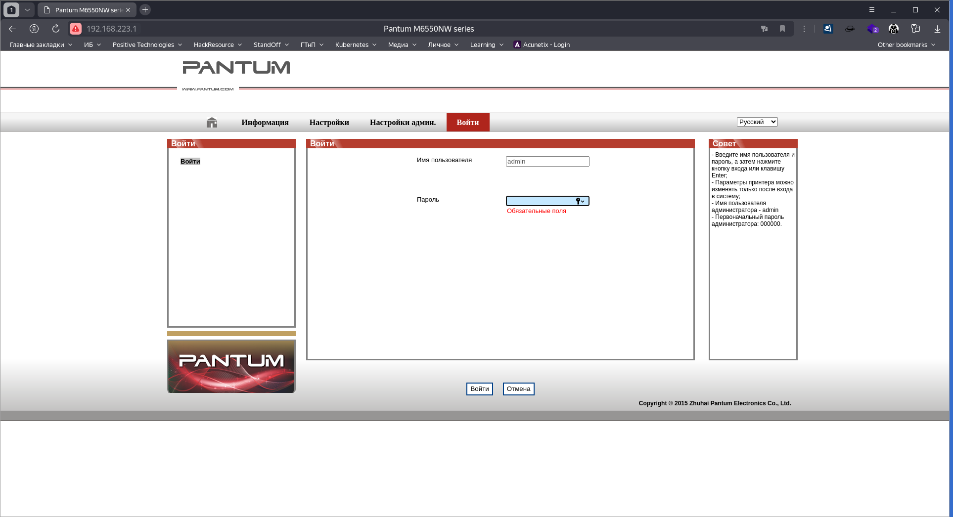Click the Совет panel header

[x=753, y=144]
